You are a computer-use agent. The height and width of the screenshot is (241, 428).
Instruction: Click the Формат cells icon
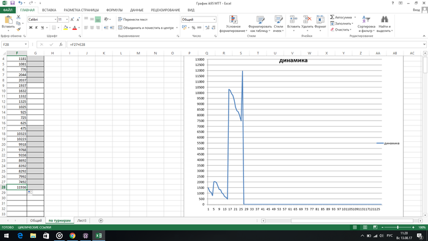click(x=320, y=20)
